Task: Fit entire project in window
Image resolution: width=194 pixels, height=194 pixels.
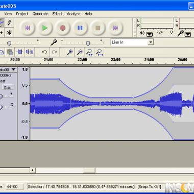Action: (x=100, y=52)
